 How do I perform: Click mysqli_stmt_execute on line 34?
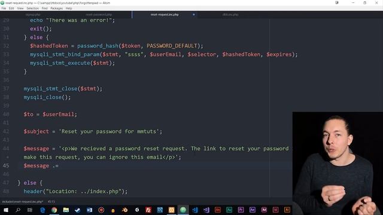(x=60, y=63)
